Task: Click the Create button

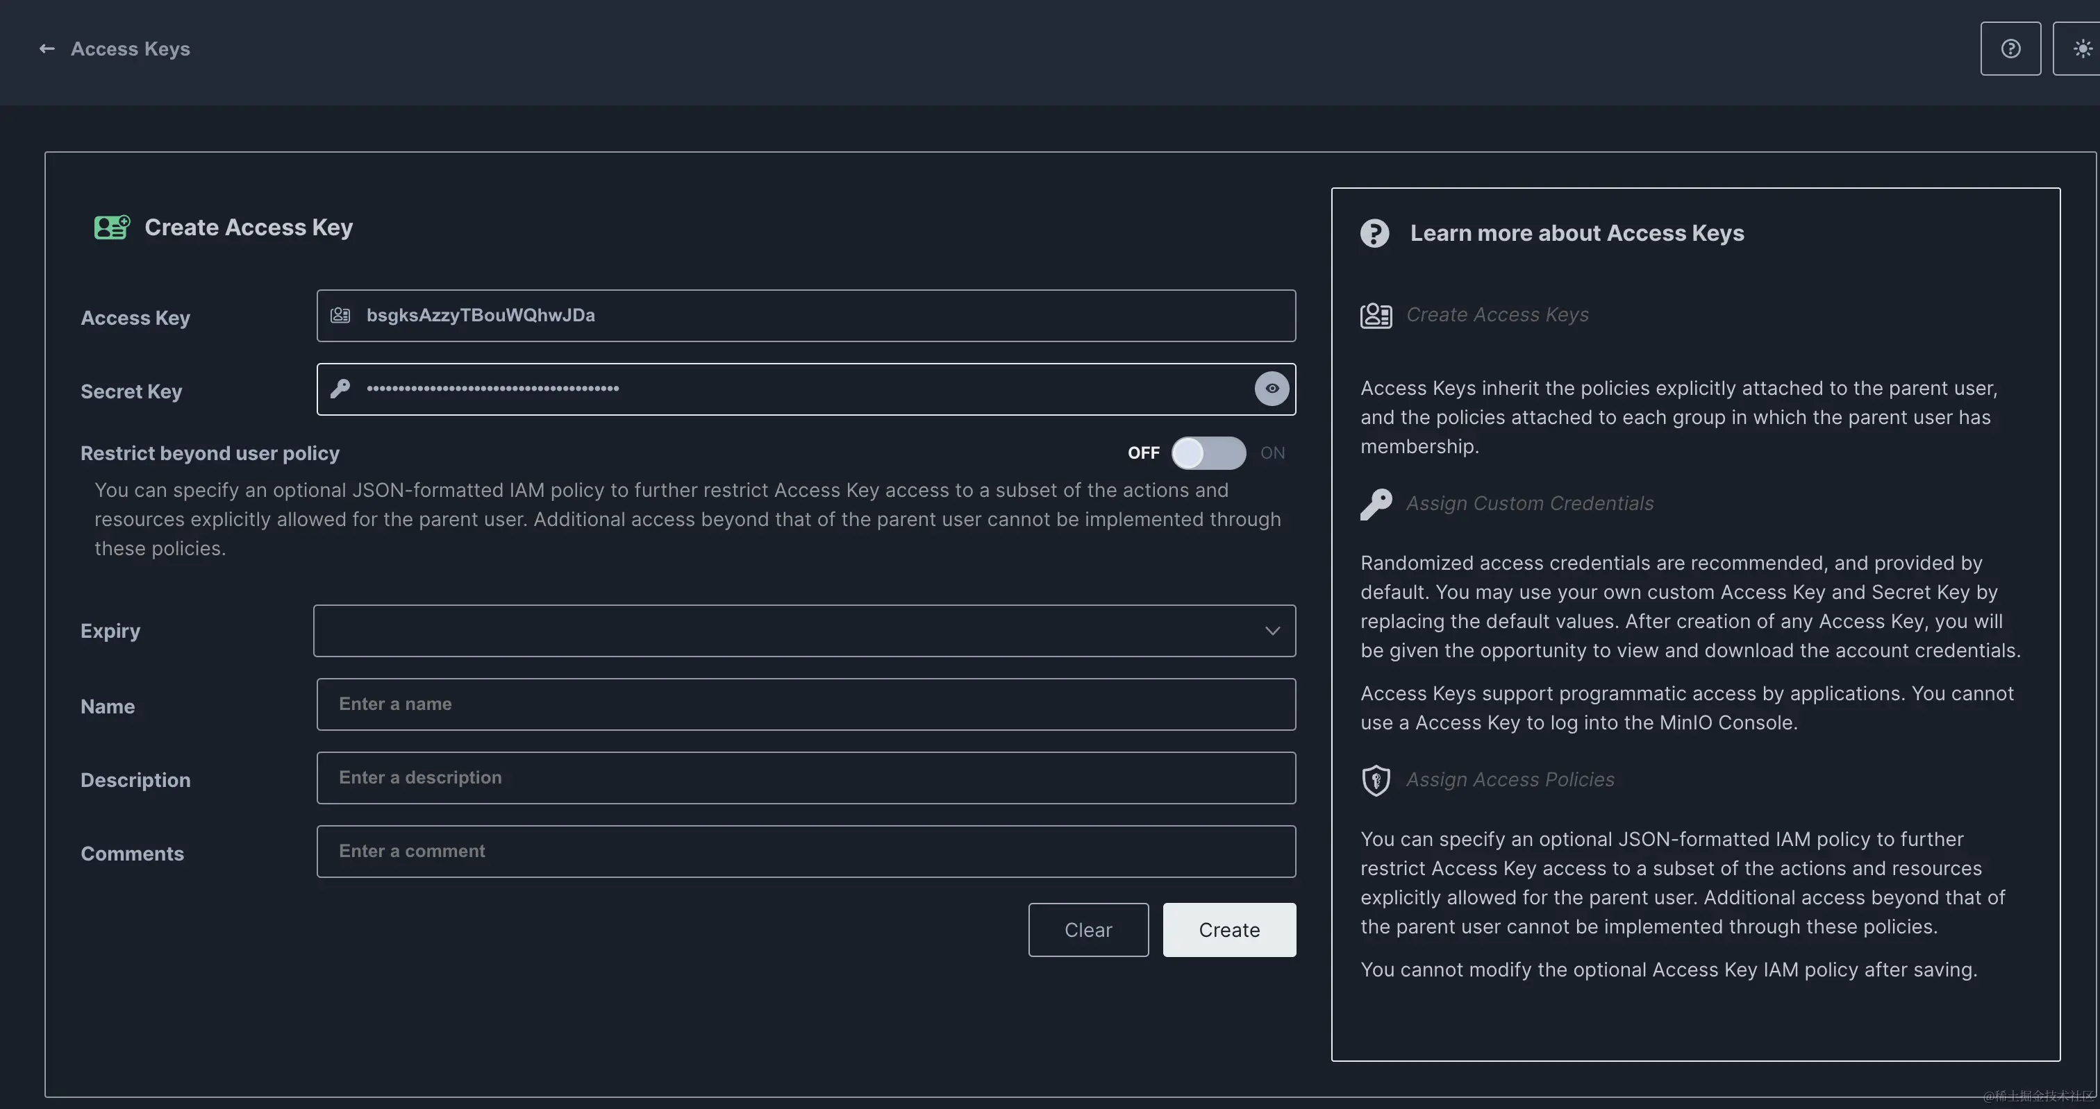Action: [1229, 930]
